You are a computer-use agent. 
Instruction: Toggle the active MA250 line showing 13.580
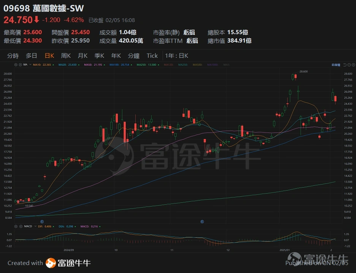click(x=148, y=65)
